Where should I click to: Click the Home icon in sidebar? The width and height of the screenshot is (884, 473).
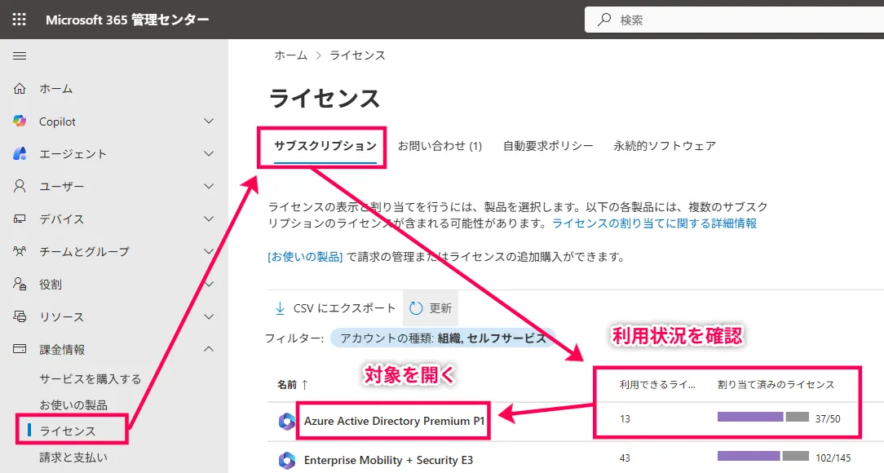coord(20,89)
